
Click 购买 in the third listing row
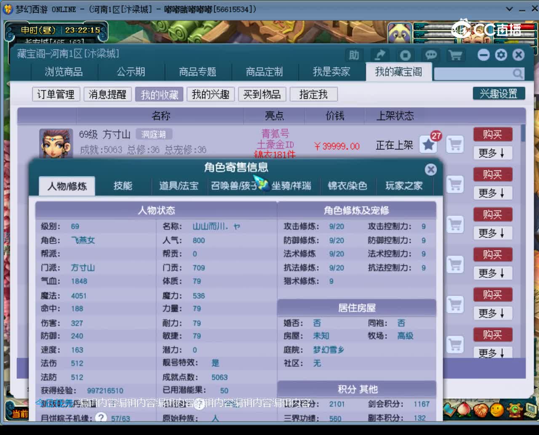pyautogui.click(x=493, y=215)
